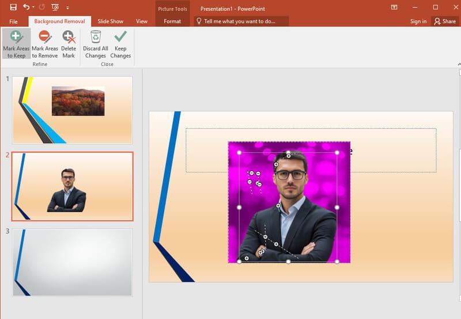This screenshot has height=319, width=461.
Task: Click the Tell me what you want to do box
Action: tap(241, 21)
